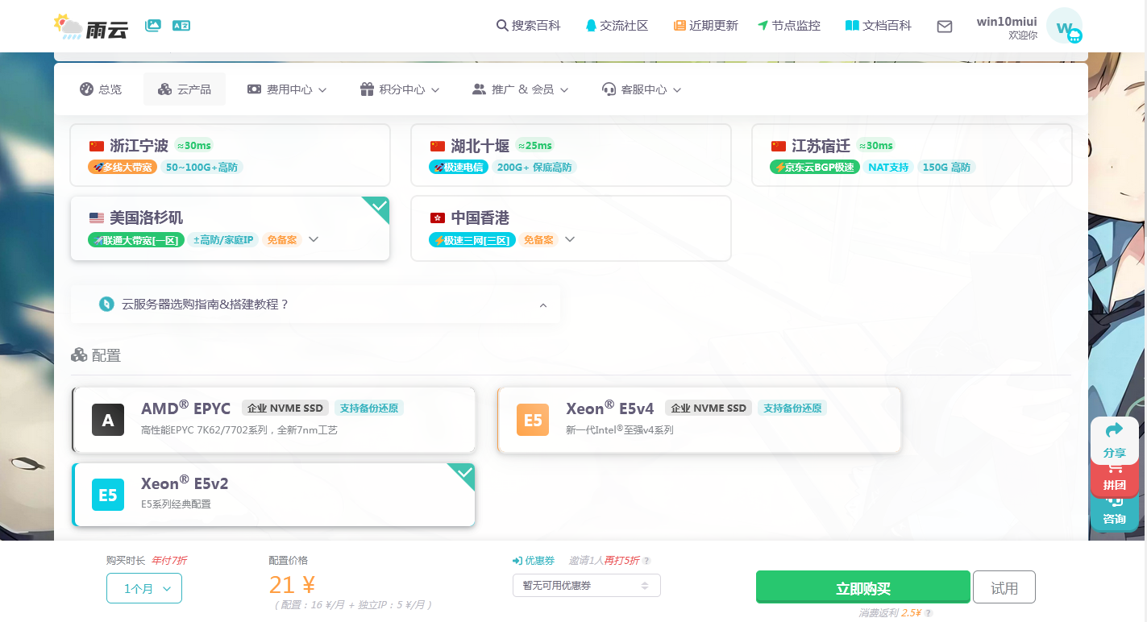Click the 立即购买 buy now button
The width and height of the screenshot is (1147, 622).
click(x=862, y=588)
